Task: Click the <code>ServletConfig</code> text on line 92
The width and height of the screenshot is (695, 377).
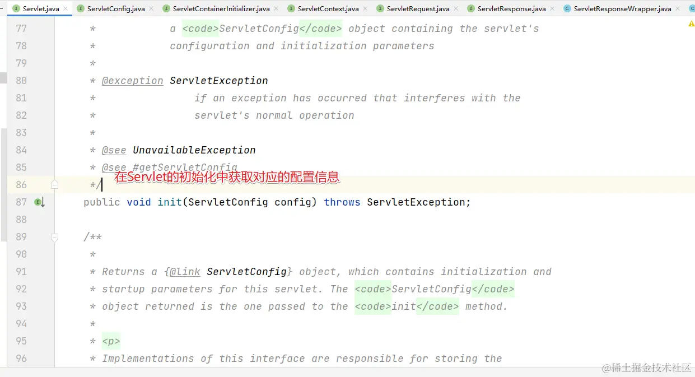Action: coord(435,289)
